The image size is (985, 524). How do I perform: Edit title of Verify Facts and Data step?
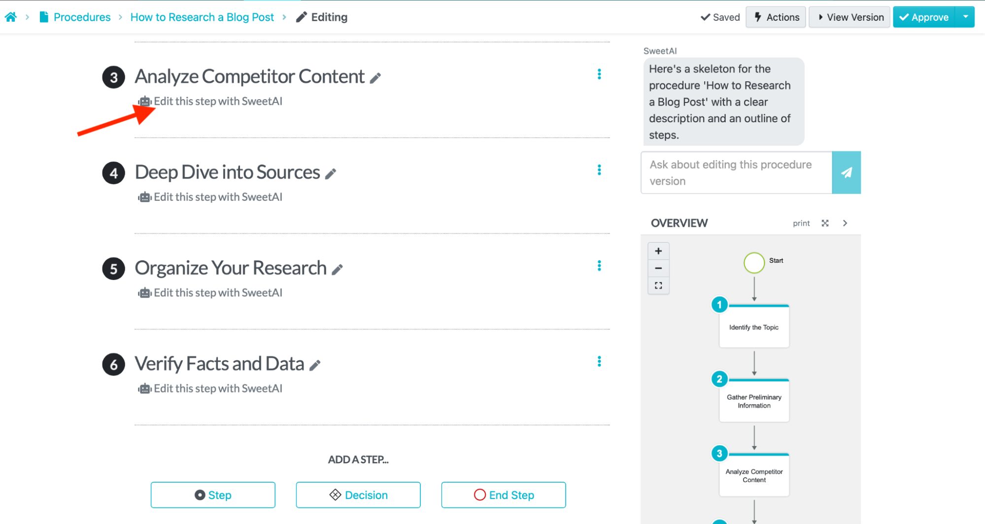[x=315, y=365]
